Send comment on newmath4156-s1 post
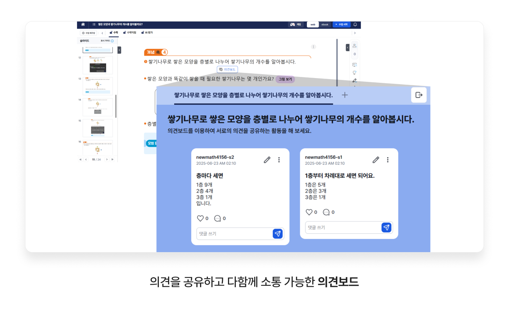Image resolution: width=509 pixels, height=327 pixels. [x=386, y=227]
